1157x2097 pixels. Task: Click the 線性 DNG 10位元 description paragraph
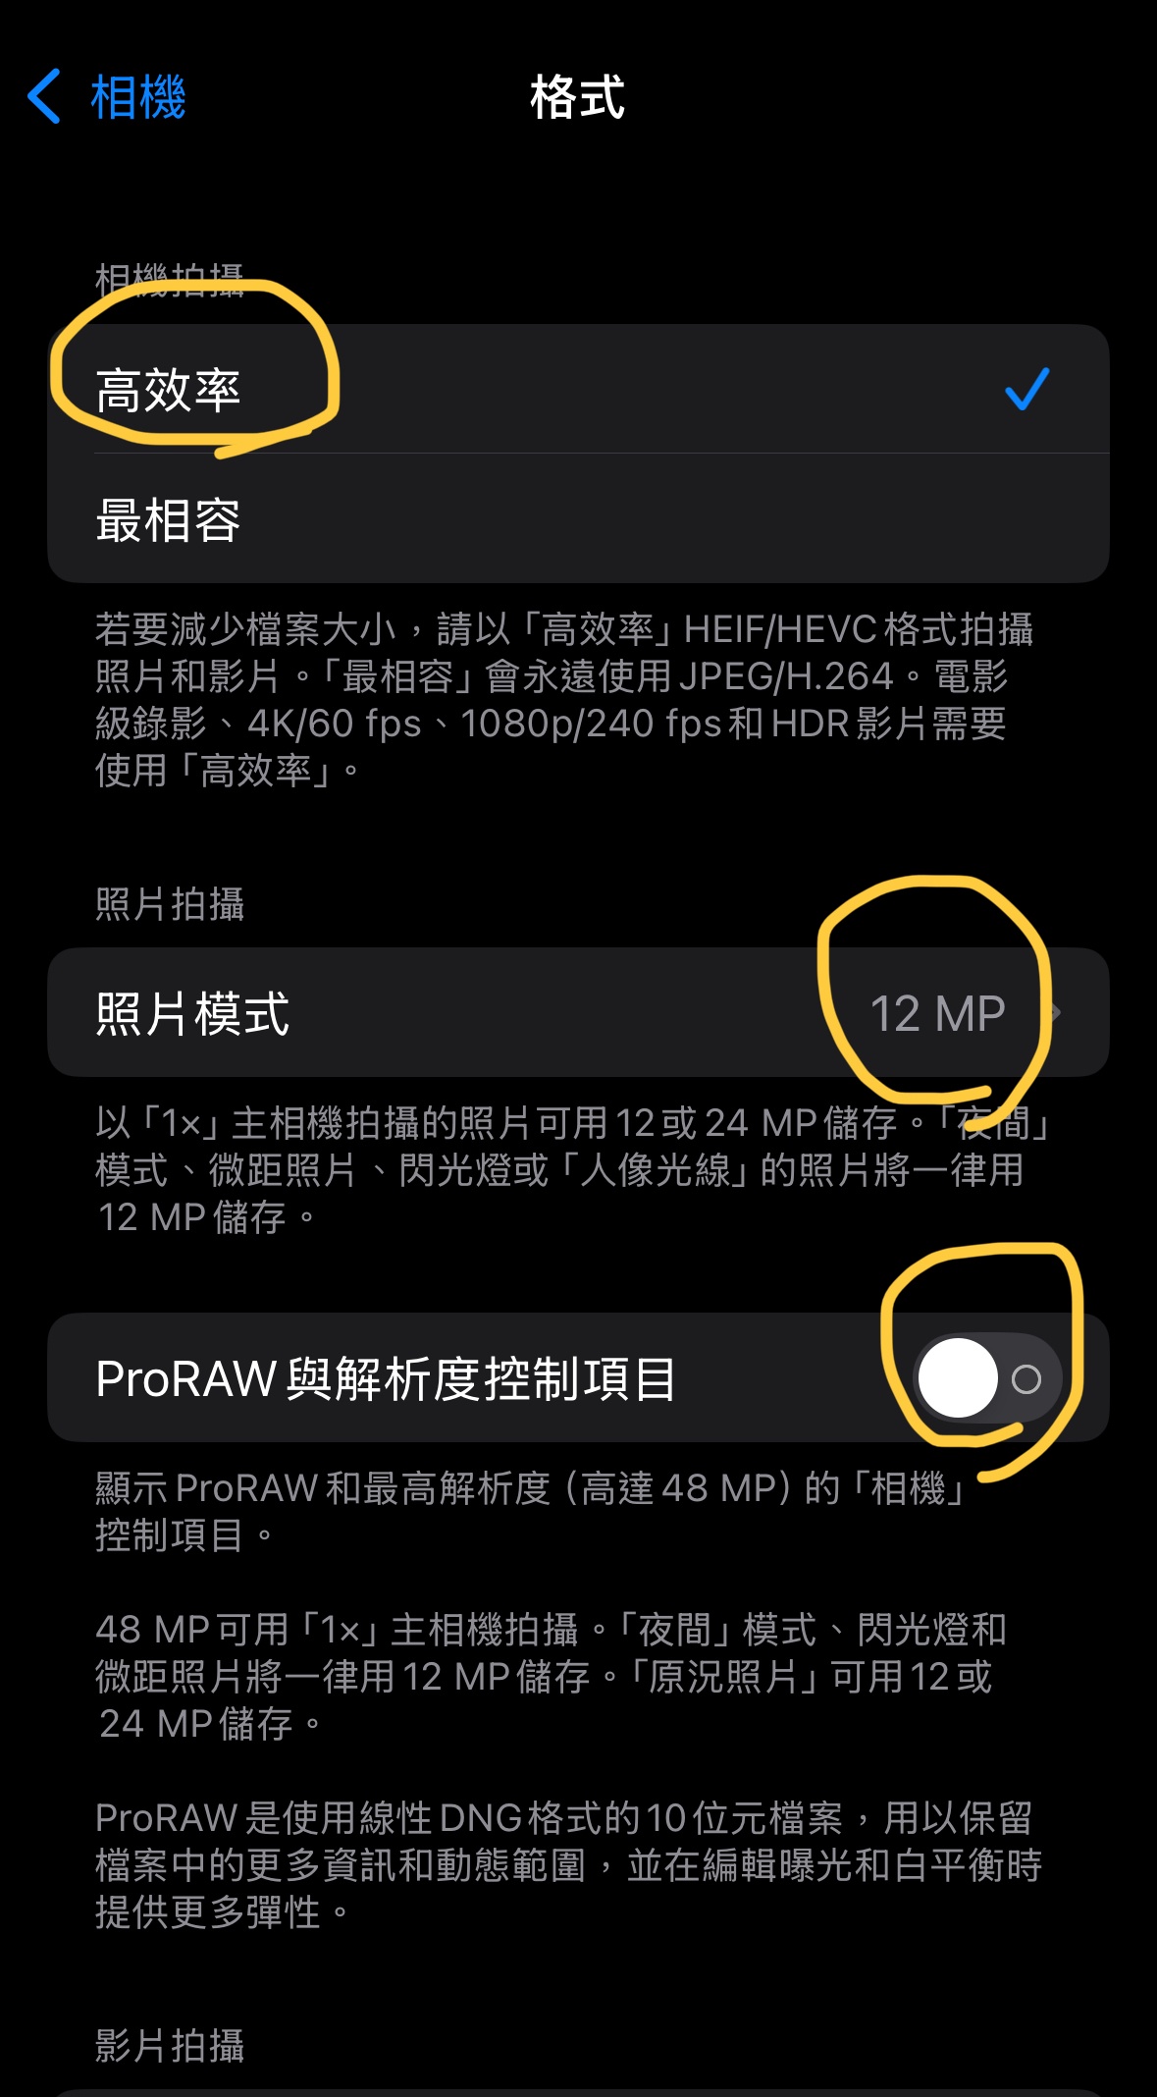(x=568, y=1864)
